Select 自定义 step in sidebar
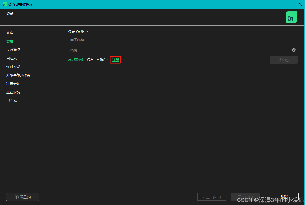This screenshot has width=305, height=205. tap(12, 58)
